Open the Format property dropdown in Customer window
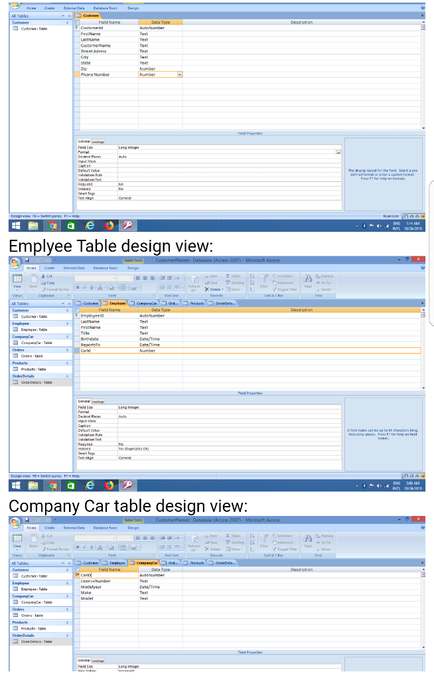This screenshot has height=680, width=434. click(338, 152)
